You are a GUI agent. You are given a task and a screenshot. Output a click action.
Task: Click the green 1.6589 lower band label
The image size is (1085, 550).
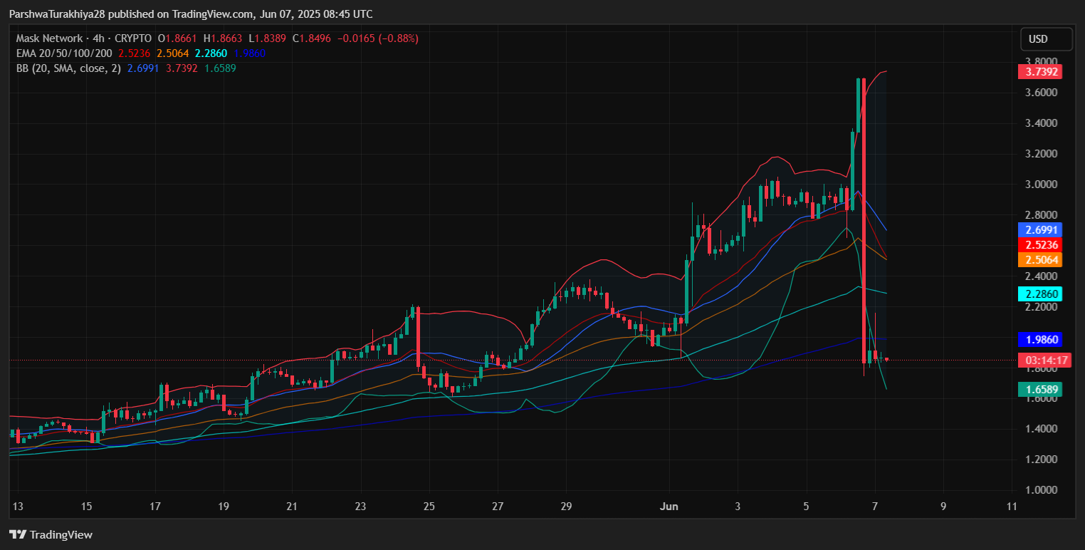pyautogui.click(x=1040, y=389)
